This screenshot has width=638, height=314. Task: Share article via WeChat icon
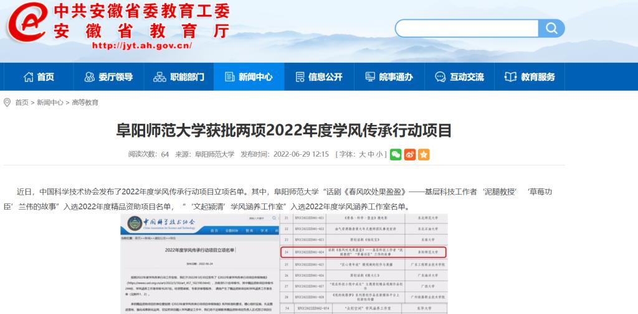coord(396,154)
